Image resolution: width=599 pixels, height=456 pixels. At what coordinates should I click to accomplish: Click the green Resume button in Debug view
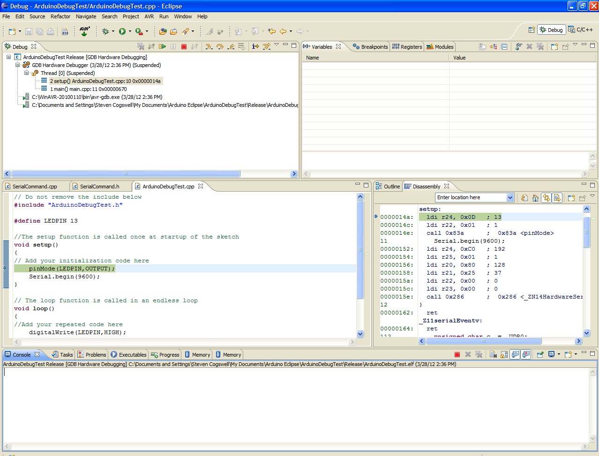[162, 46]
